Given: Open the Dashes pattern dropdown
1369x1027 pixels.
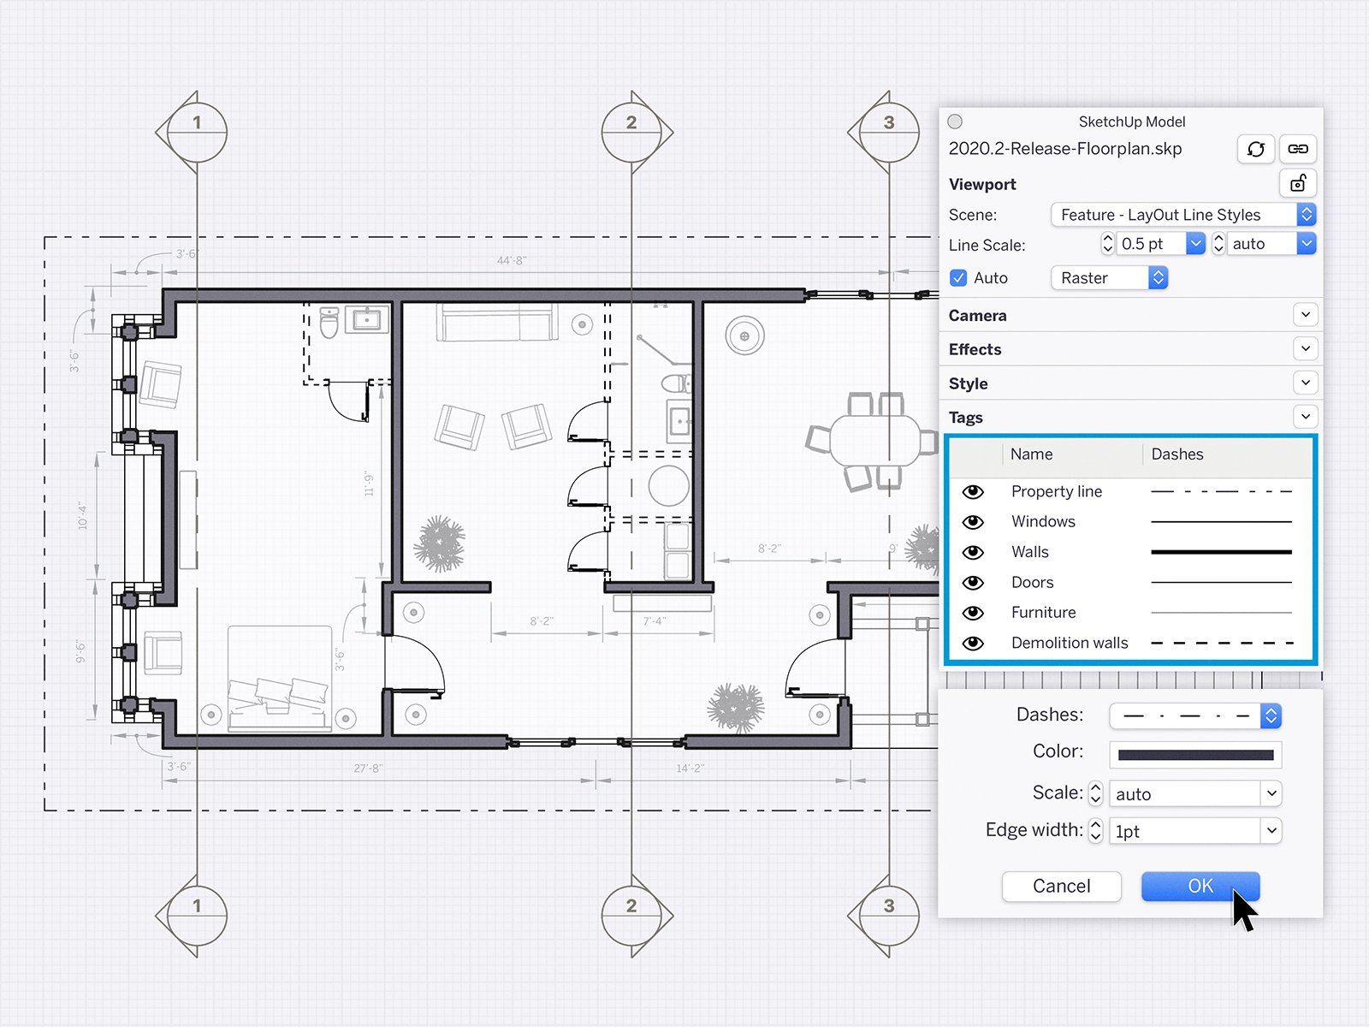Looking at the screenshot, I should tap(1271, 715).
